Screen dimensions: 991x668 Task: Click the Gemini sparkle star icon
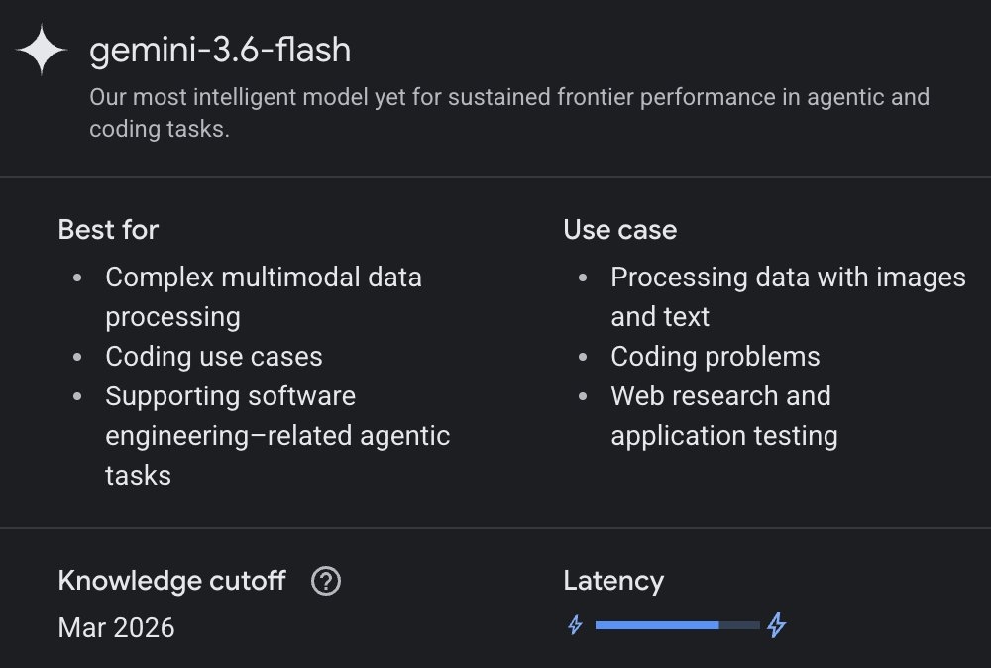[x=41, y=50]
